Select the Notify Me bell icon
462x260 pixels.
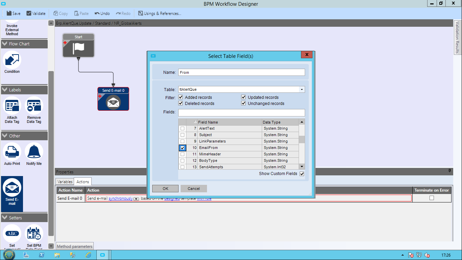click(x=34, y=152)
